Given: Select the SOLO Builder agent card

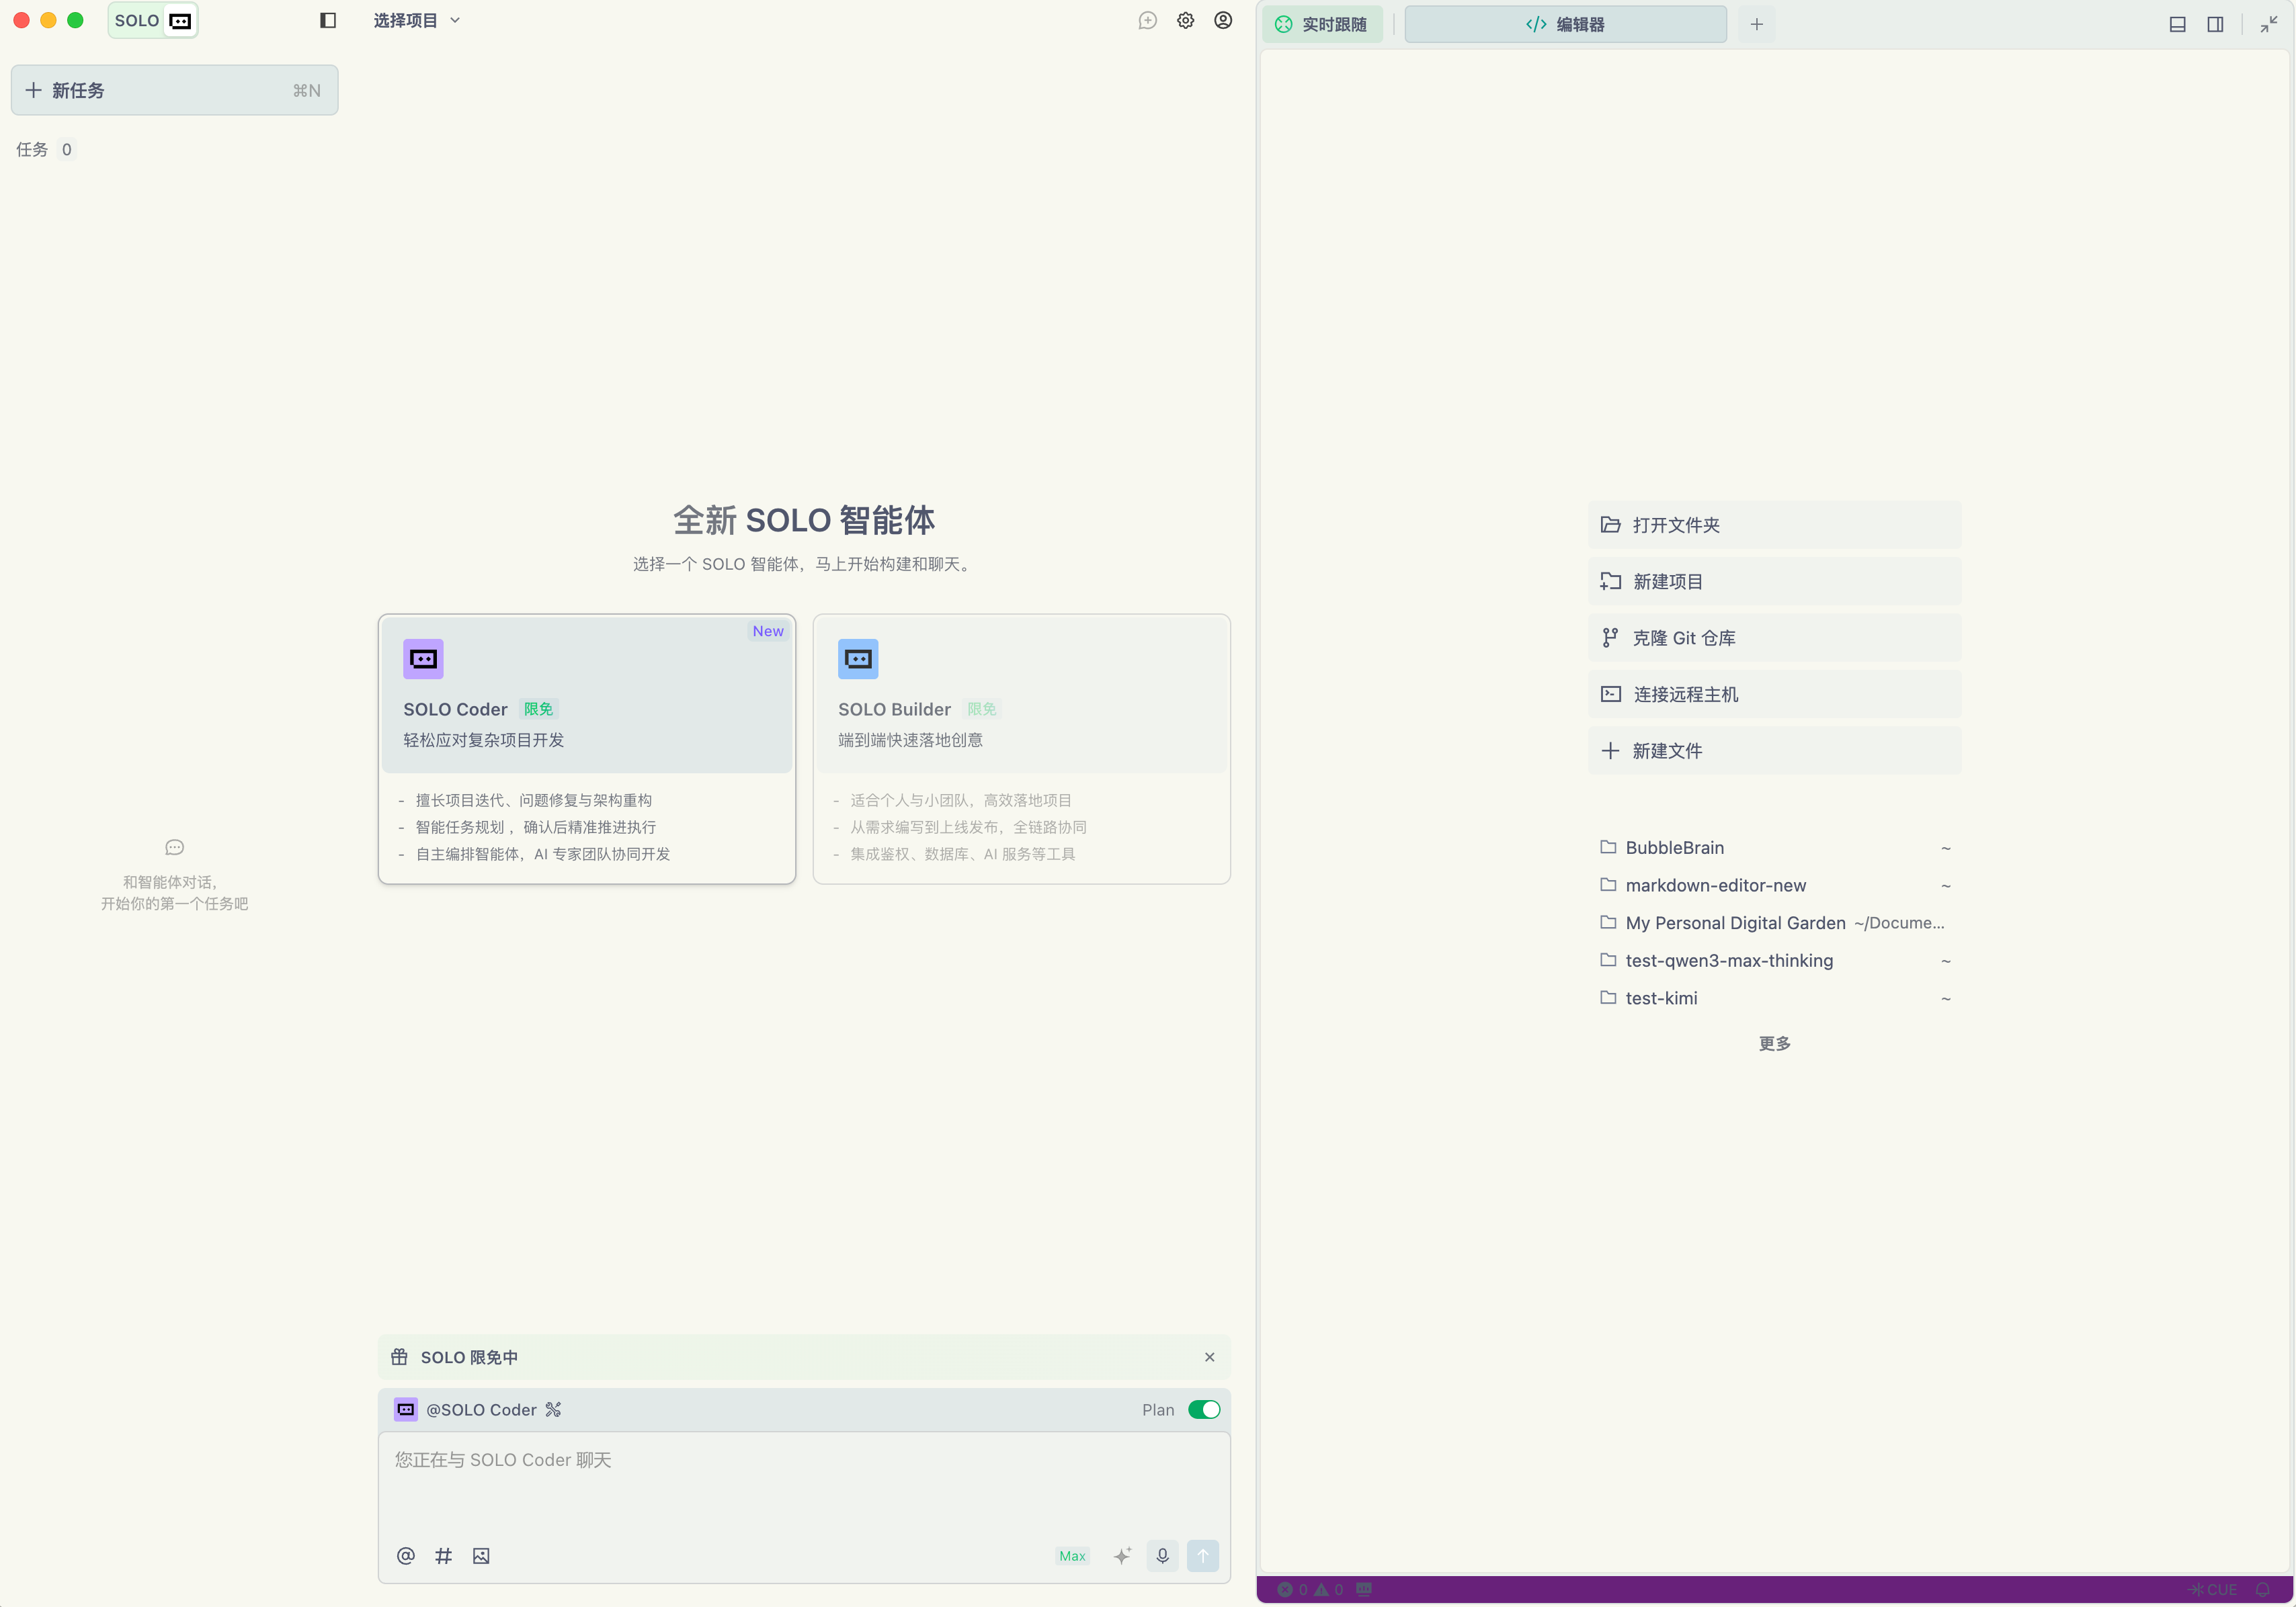Looking at the screenshot, I should (x=1021, y=748).
